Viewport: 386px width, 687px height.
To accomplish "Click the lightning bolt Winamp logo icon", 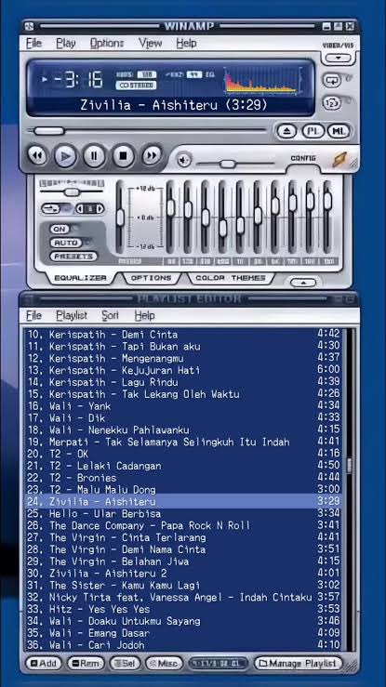I will (339, 160).
